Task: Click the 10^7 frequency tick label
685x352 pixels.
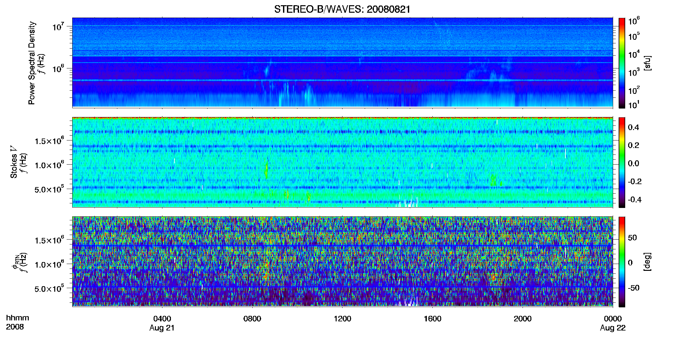Action: point(59,26)
